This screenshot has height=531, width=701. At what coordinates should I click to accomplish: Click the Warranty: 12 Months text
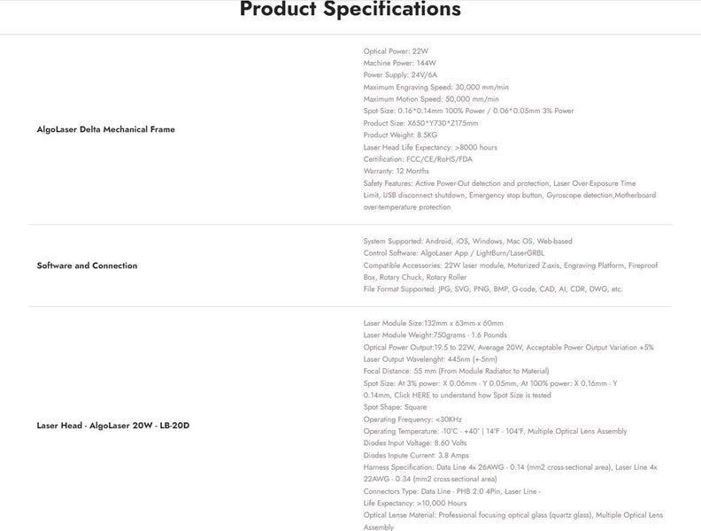click(x=397, y=171)
